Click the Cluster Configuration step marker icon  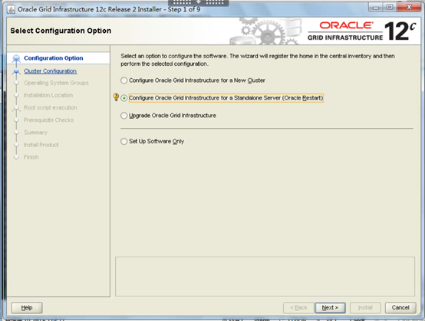16,71
